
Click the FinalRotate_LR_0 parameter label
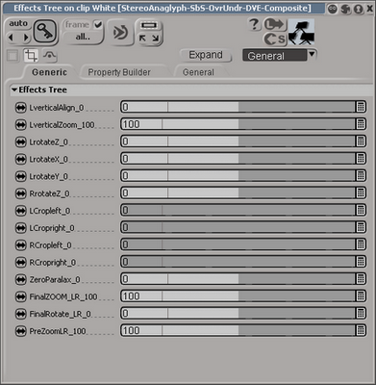pos(60,314)
